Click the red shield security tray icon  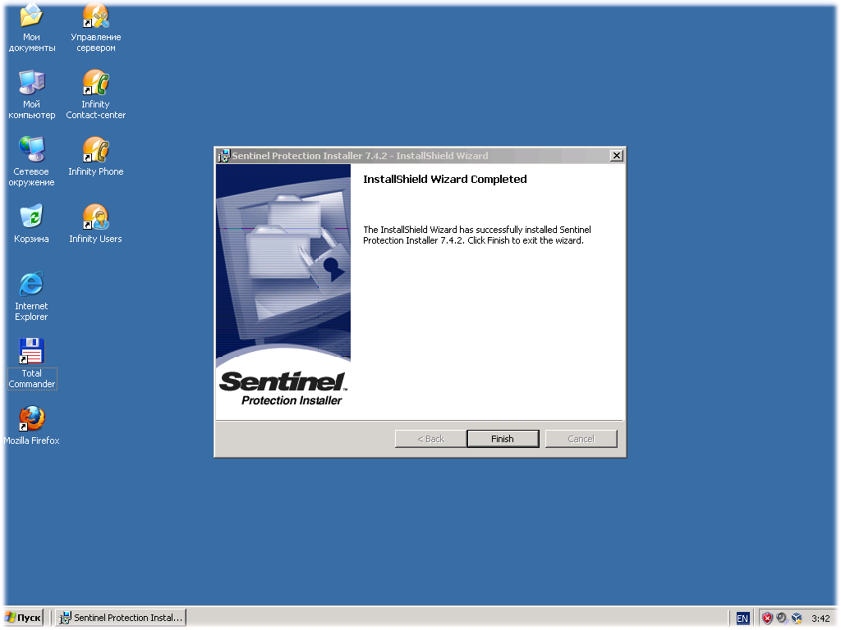768,619
